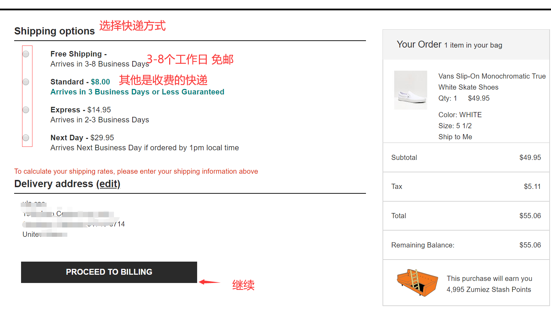Click the Zumiez Stash Points earning message
This screenshot has width=551, height=324.
pyautogui.click(x=489, y=284)
